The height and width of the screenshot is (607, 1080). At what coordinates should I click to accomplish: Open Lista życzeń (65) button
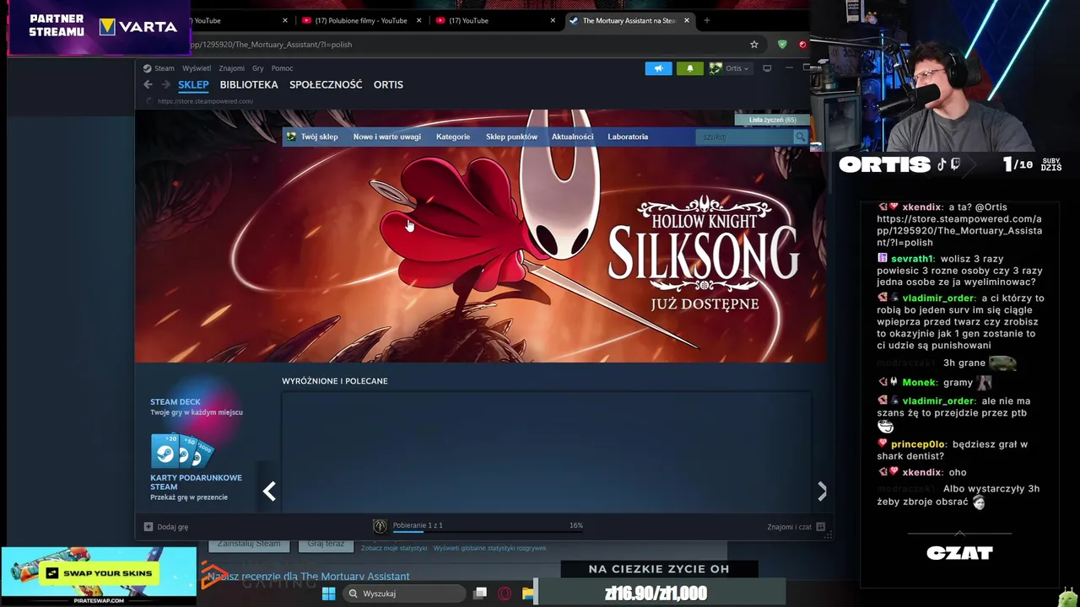pos(772,120)
